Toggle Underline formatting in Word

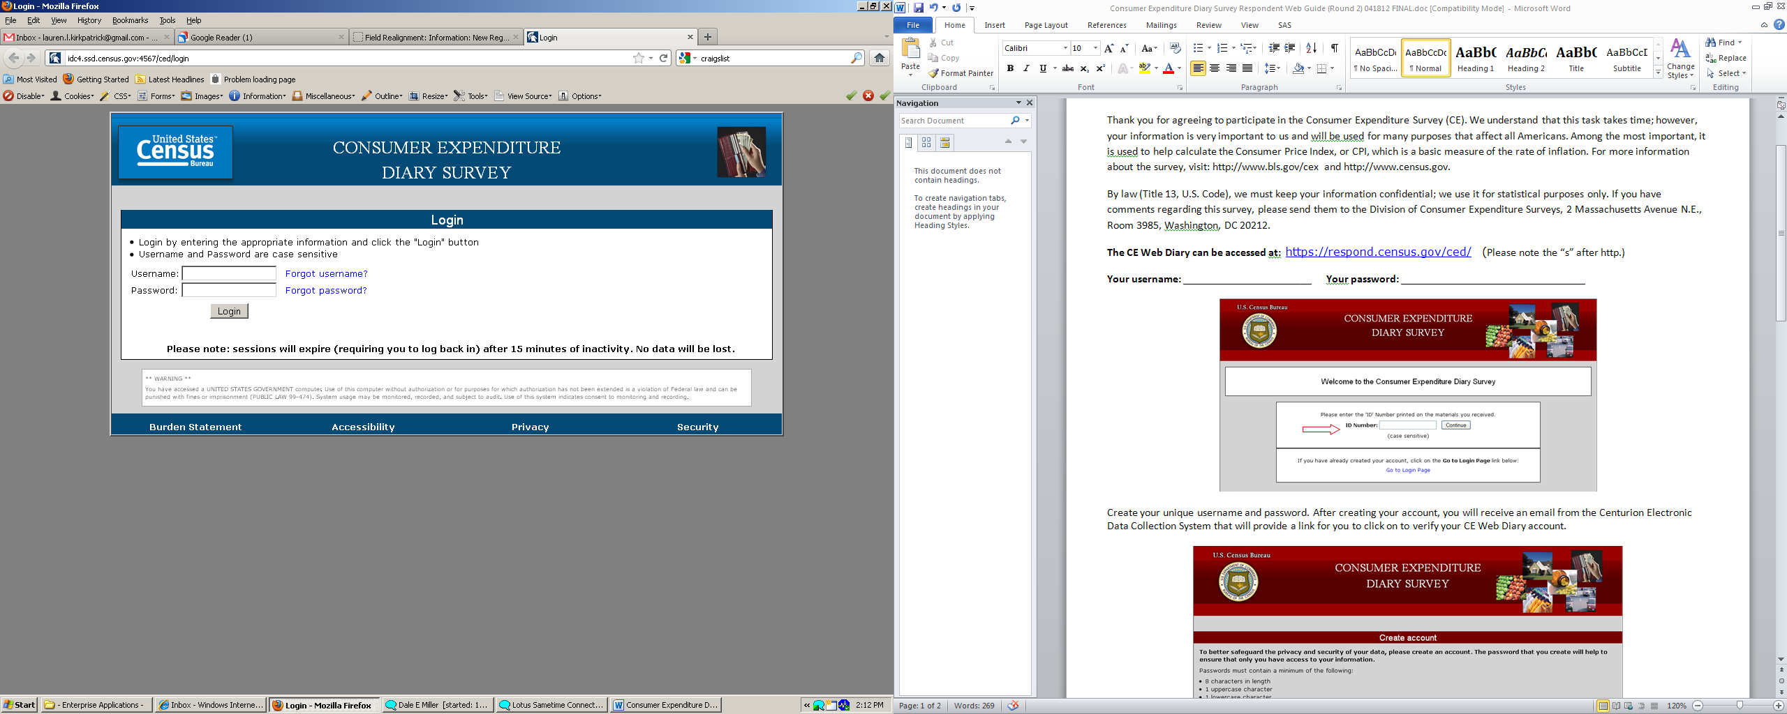pos(1043,68)
